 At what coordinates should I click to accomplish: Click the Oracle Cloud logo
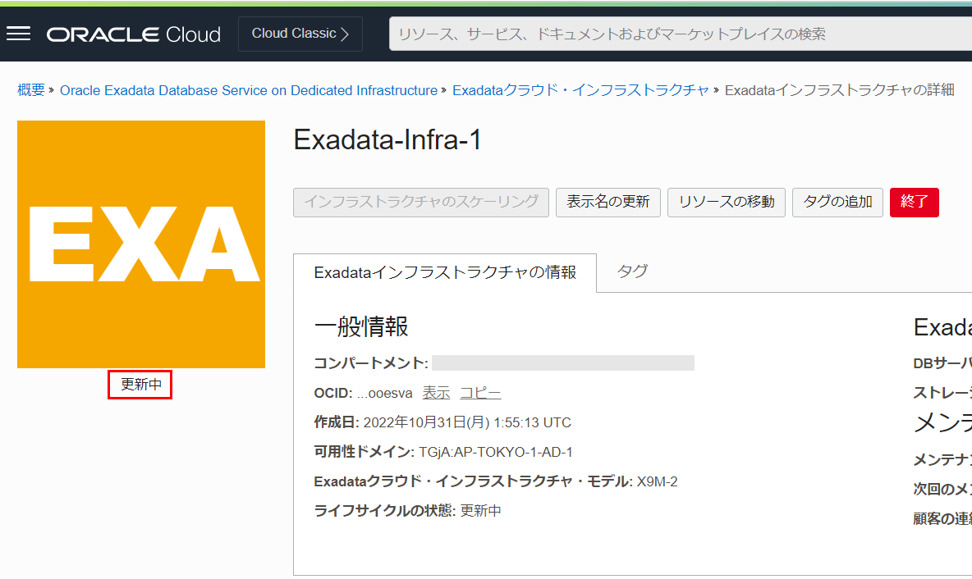click(134, 34)
